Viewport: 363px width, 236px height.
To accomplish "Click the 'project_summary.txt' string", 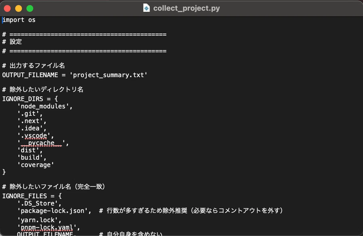I will point(110,75).
